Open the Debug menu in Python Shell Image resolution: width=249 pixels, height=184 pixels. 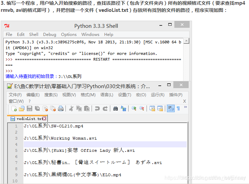tap(50, 35)
